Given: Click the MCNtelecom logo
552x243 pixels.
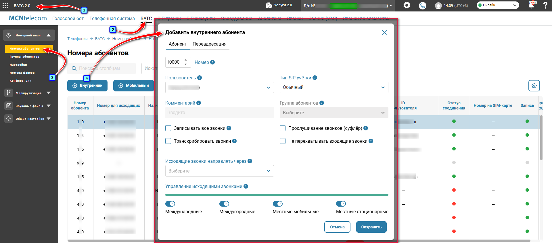Looking at the screenshot, I should [x=28, y=18].
